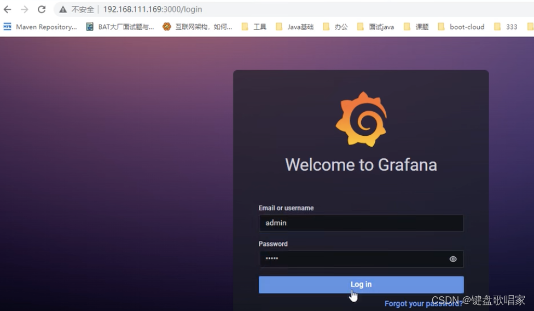The height and width of the screenshot is (311, 534).
Task: Click the Forgot your password link
Action: (423, 303)
